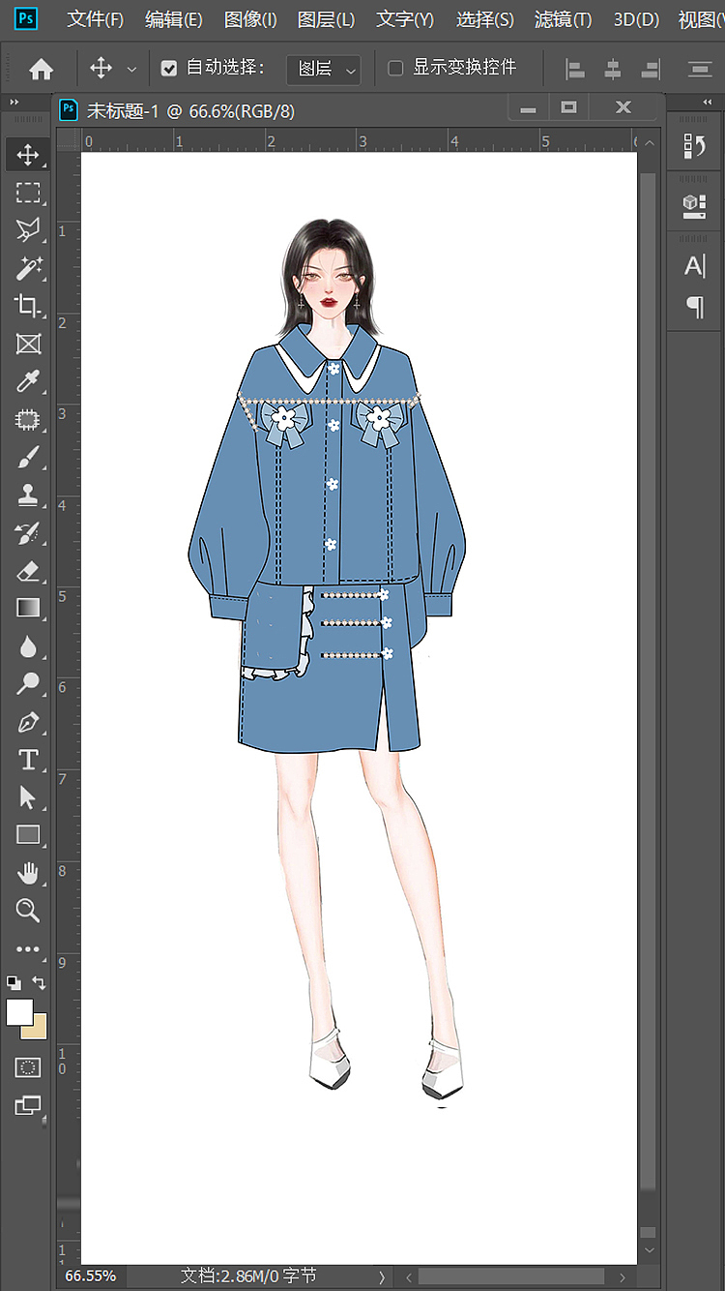Open the 选择(S) menu
Viewport: 725px width, 1291px height.
tap(484, 19)
